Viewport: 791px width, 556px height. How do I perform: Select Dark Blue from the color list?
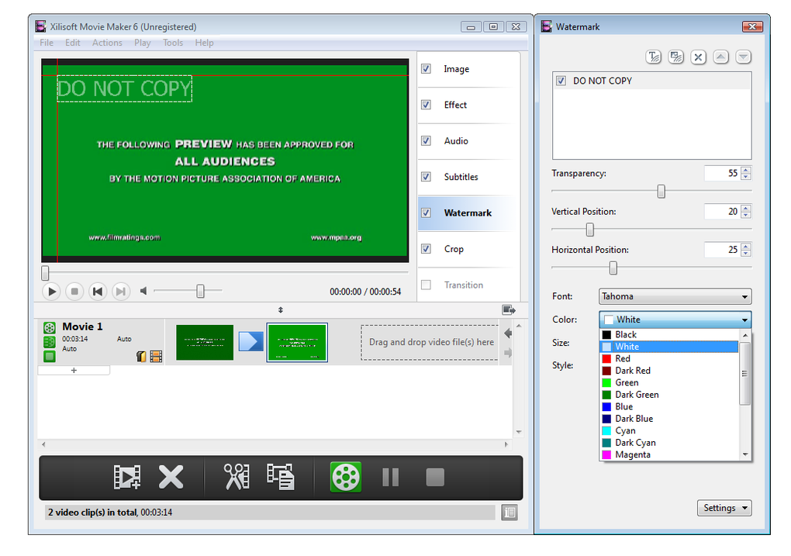(633, 418)
